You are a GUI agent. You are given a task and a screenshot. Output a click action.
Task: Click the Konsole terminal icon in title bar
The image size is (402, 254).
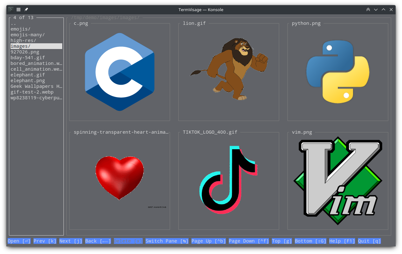click(x=11, y=10)
